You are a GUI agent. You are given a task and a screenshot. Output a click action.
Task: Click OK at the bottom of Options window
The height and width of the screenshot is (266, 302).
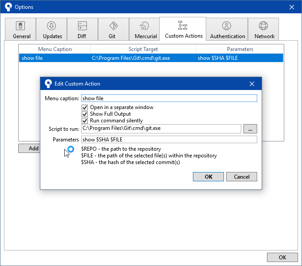(282, 257)
